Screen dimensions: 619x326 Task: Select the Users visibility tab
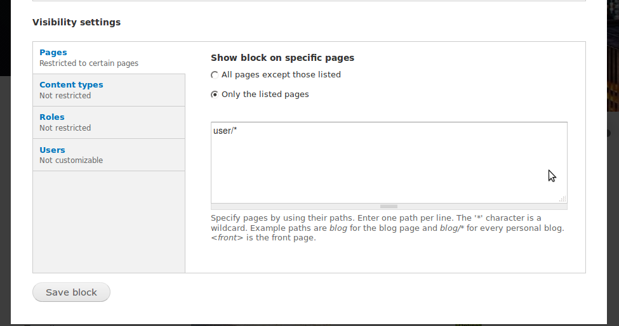[52, 150]
